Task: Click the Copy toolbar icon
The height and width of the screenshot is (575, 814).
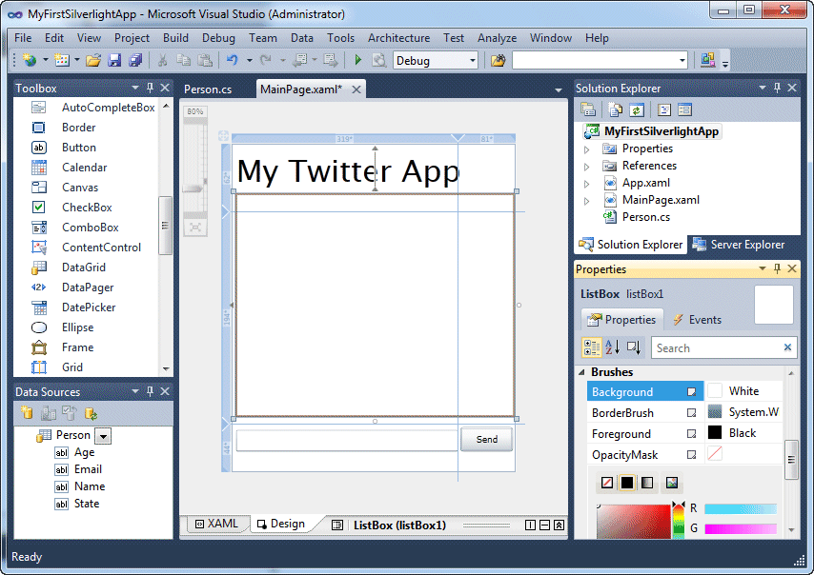Action: point(183,61)
